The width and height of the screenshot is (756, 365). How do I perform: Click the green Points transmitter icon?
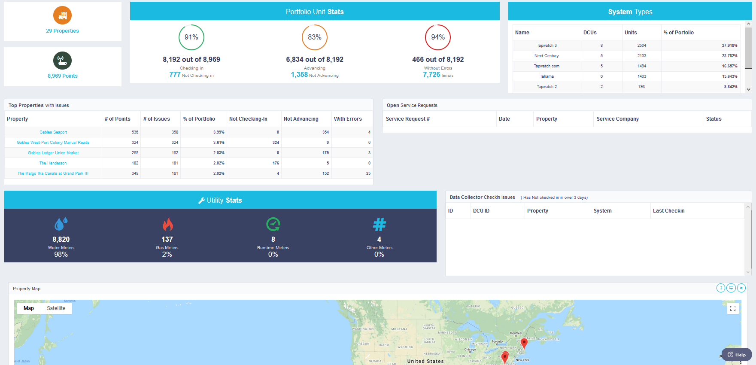tap(63, 61)
